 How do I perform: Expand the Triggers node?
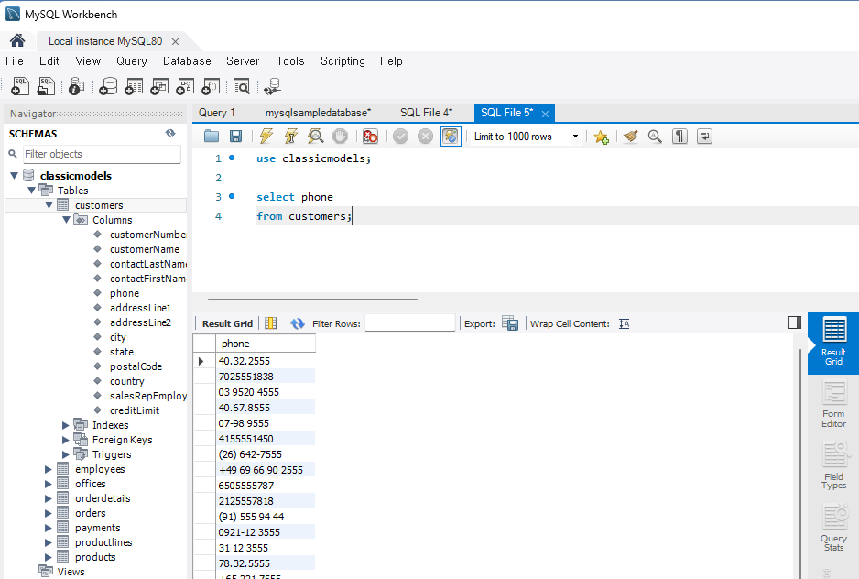(66, 454)
